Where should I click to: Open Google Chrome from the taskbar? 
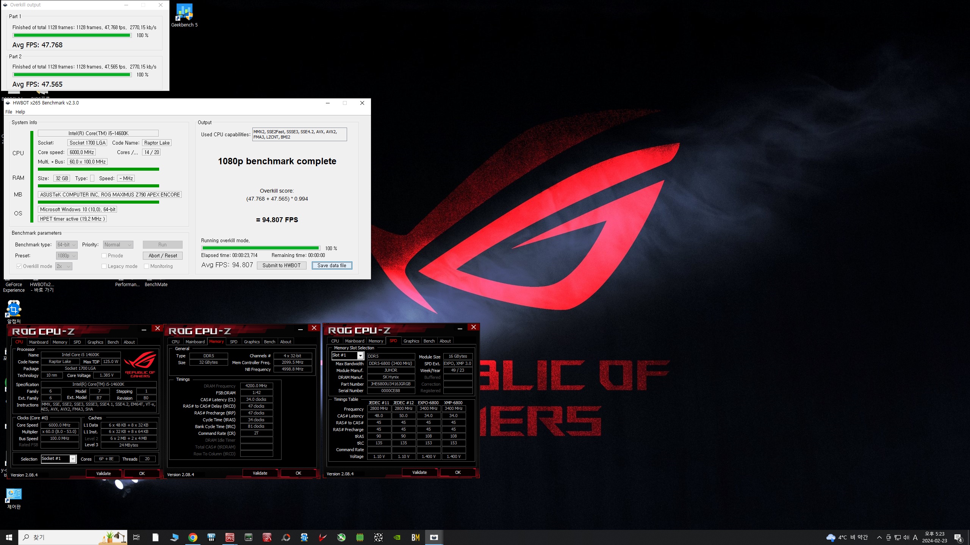(x=193, y=537)
